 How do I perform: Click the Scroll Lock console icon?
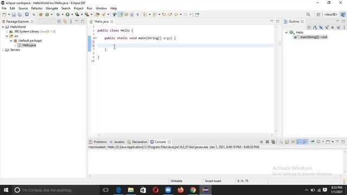tap(287, 142)
